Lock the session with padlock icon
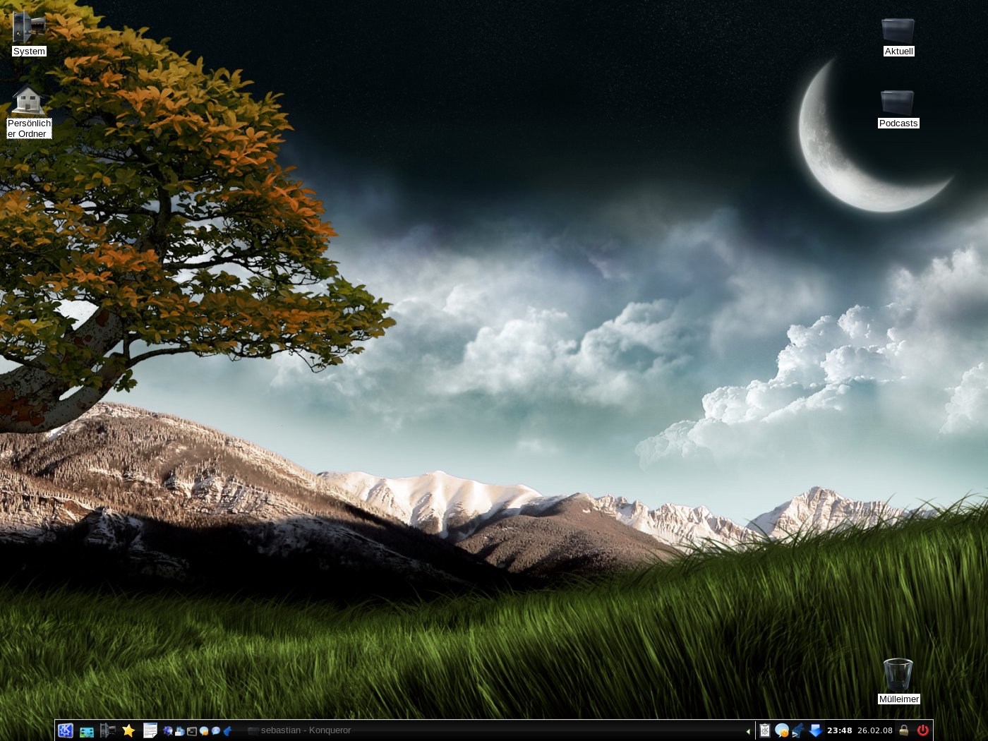The height and width of the screenshot is (741, 988). (904, 730)
